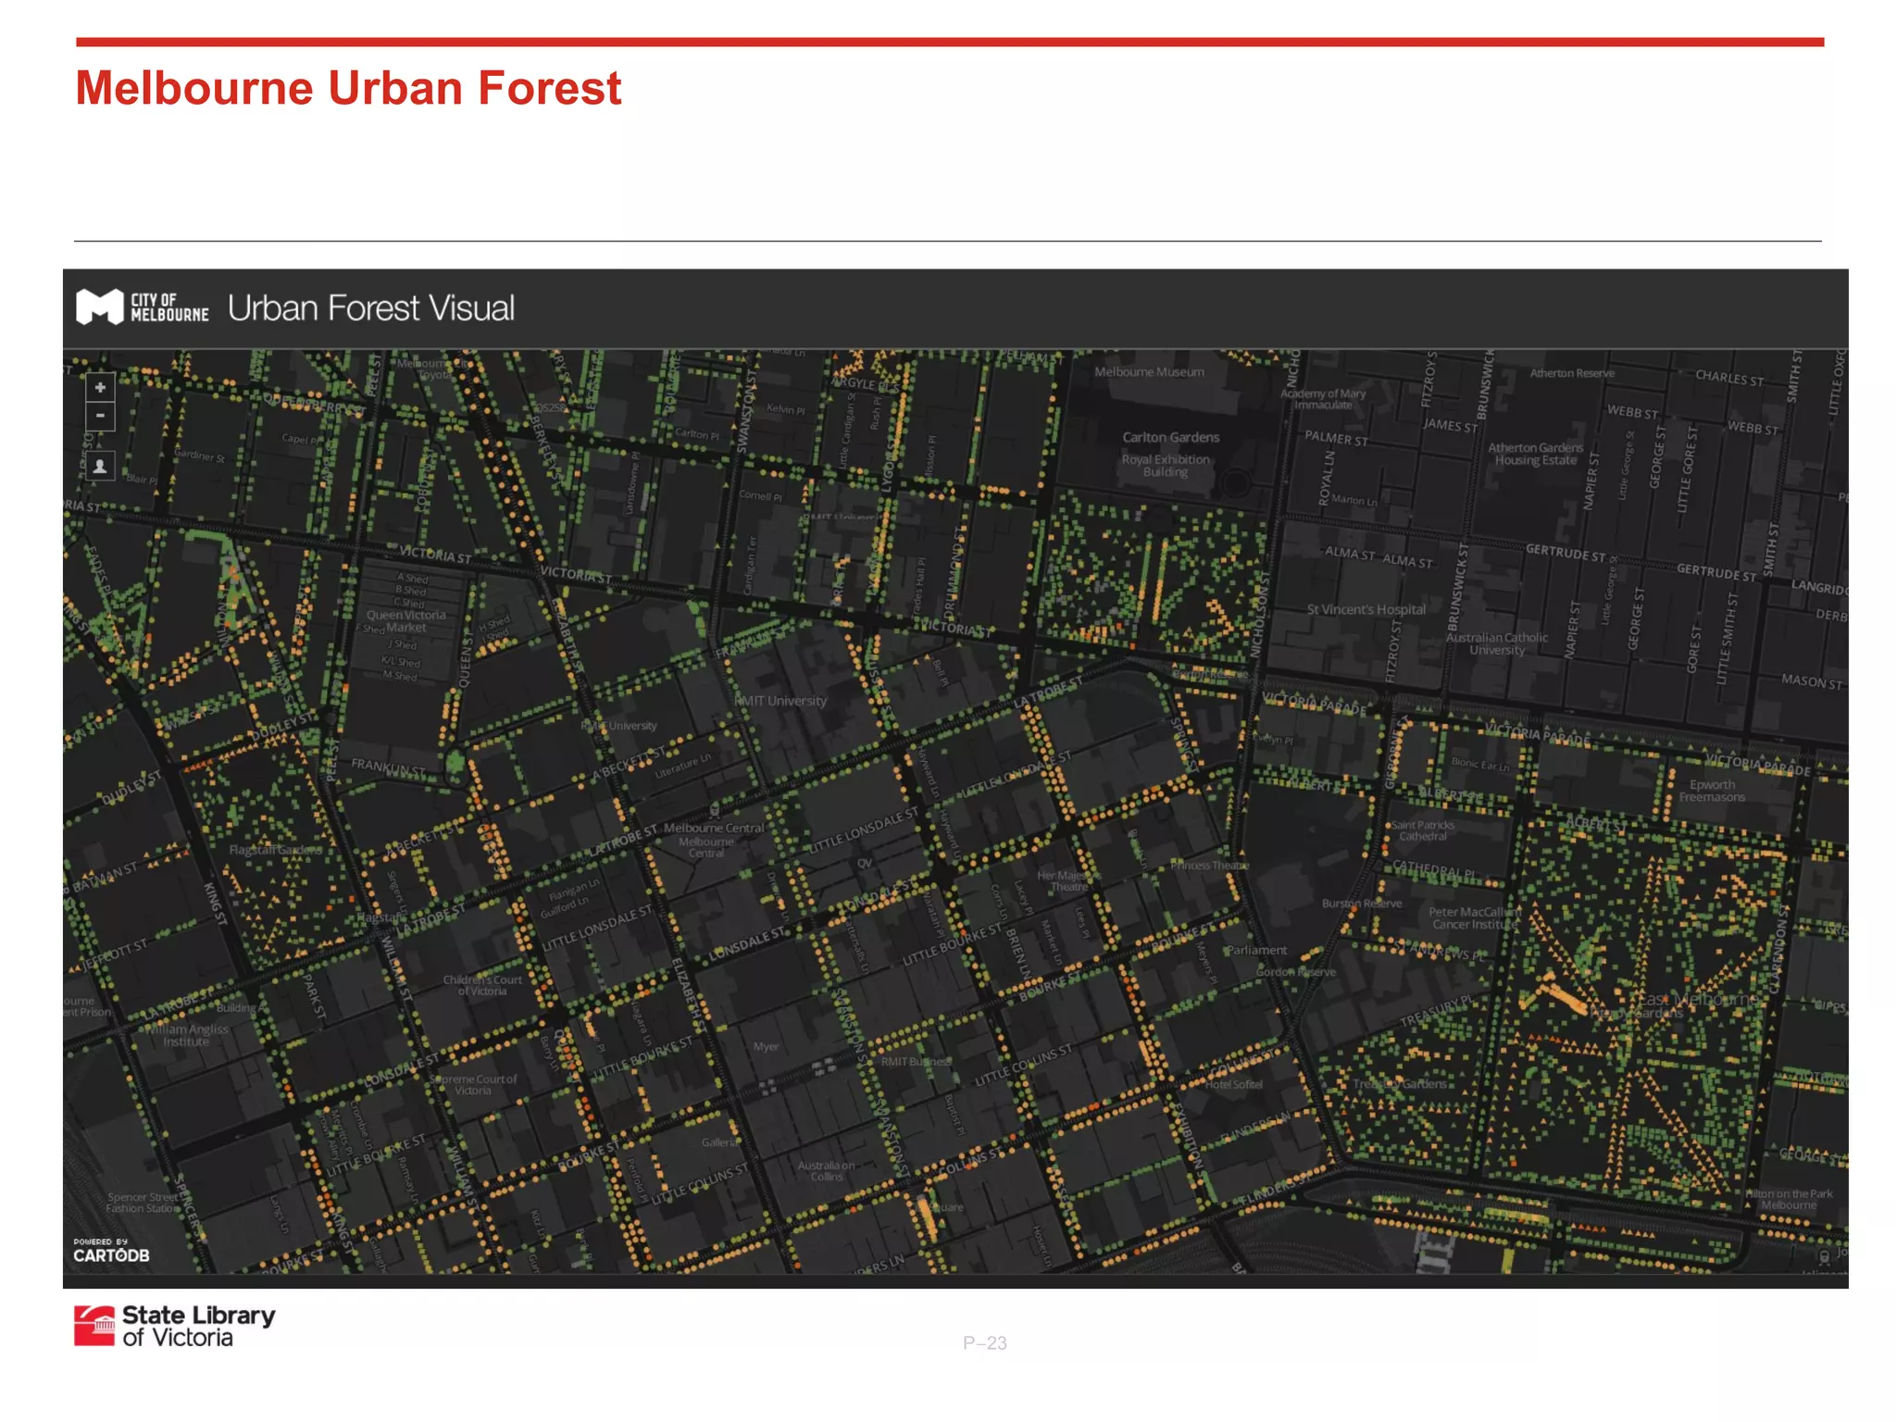Click the 'MASON ST' street label

coord(1812,682)
